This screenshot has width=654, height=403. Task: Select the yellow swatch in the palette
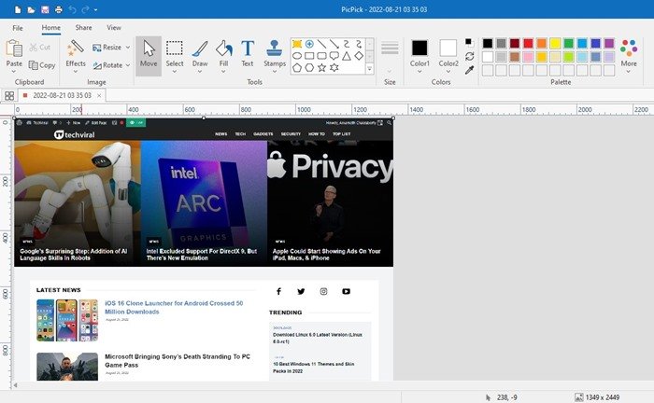(555, 43)
